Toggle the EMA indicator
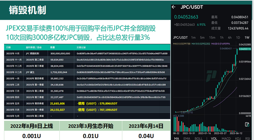Image resolution: width=254 pixels, height=140 pixels. click(187, 139)
